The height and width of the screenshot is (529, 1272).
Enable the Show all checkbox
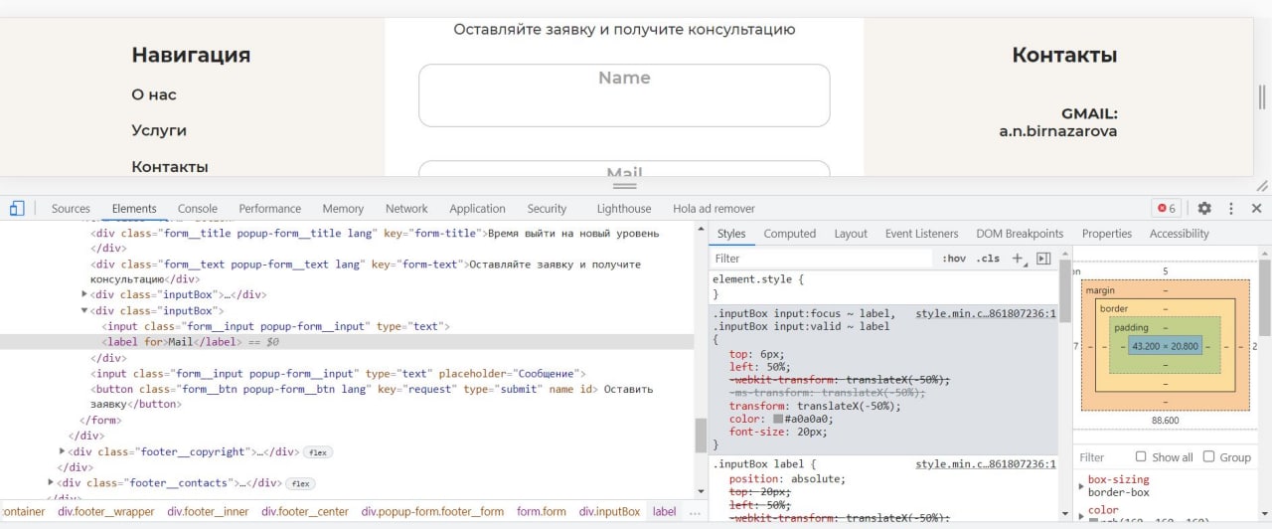(x=1139, y=456)
